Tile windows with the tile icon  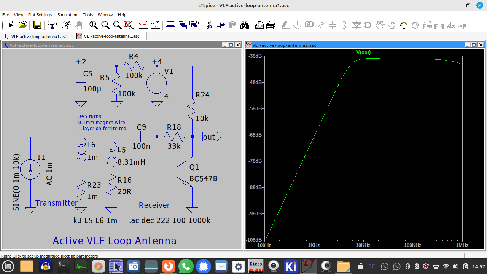(170, 25)
